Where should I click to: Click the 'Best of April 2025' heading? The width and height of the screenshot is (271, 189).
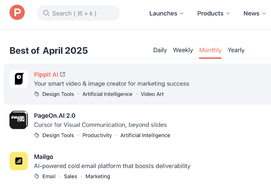[49, 50]
